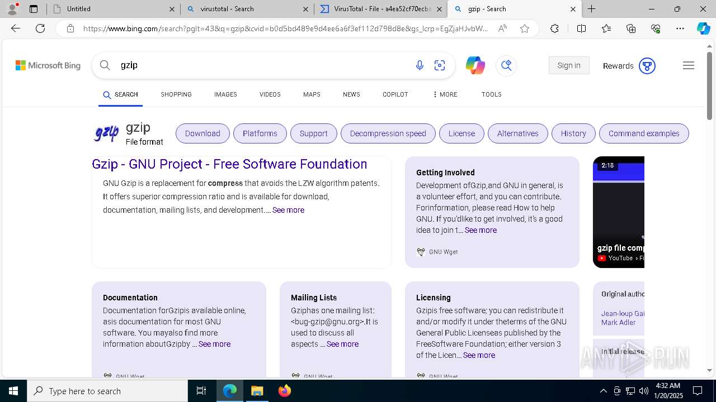This screenshot has height=402, width=716.
Task: Go to Microsoft Bing logo home
Action: pyautogui.click(x=48, y=65)
